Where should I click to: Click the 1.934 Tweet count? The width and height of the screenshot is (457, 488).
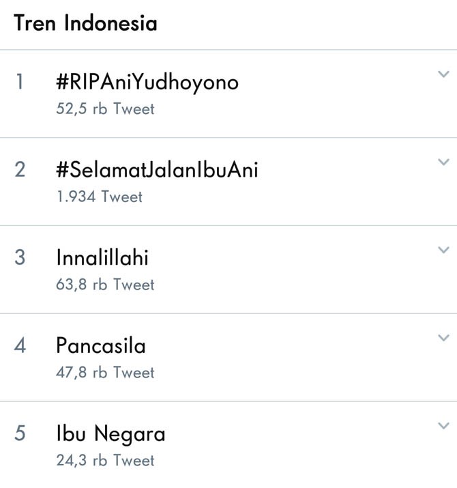(x=100, y=197)
